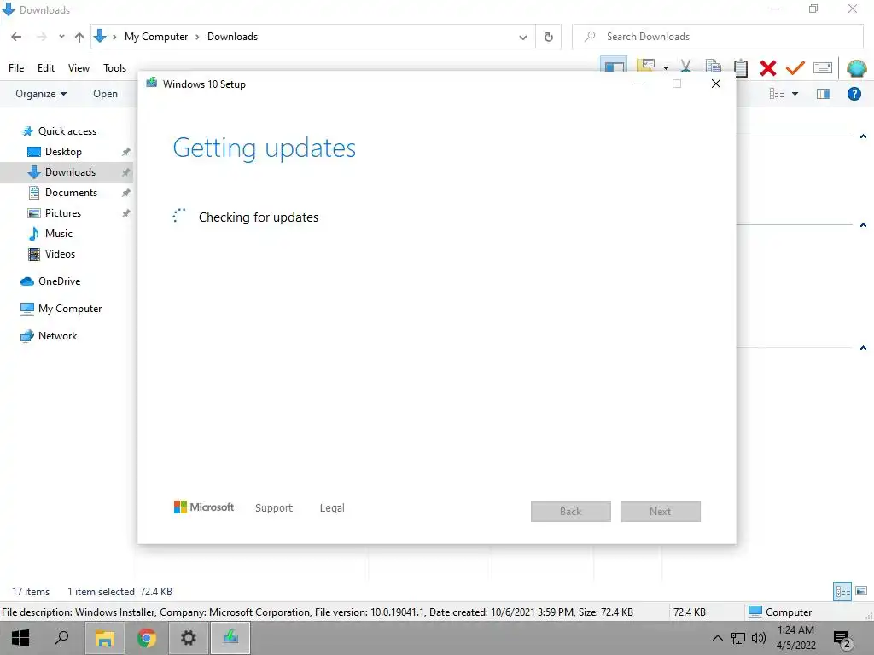Open File Explorer from the taskbar
874x655 pixels.
[x=104, y=638]
